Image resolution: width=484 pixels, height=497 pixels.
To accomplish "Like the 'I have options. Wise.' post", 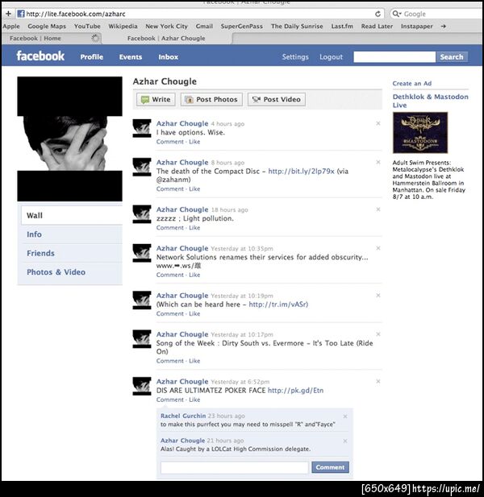I will tap(194, 142).
